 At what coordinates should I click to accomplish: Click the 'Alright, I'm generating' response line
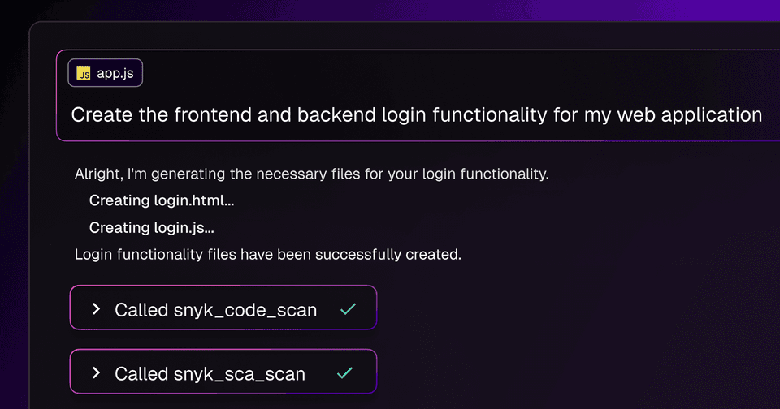click(x=312, y=174)
